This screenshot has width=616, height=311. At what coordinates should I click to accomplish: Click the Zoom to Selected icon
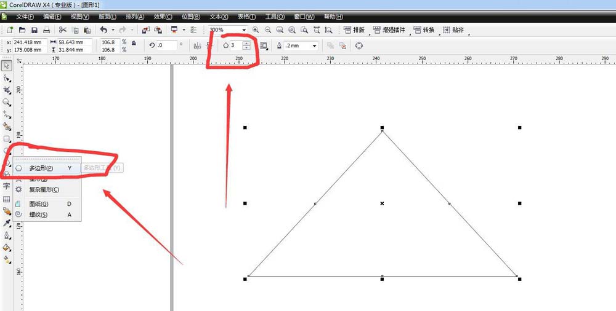coord(280,30)
